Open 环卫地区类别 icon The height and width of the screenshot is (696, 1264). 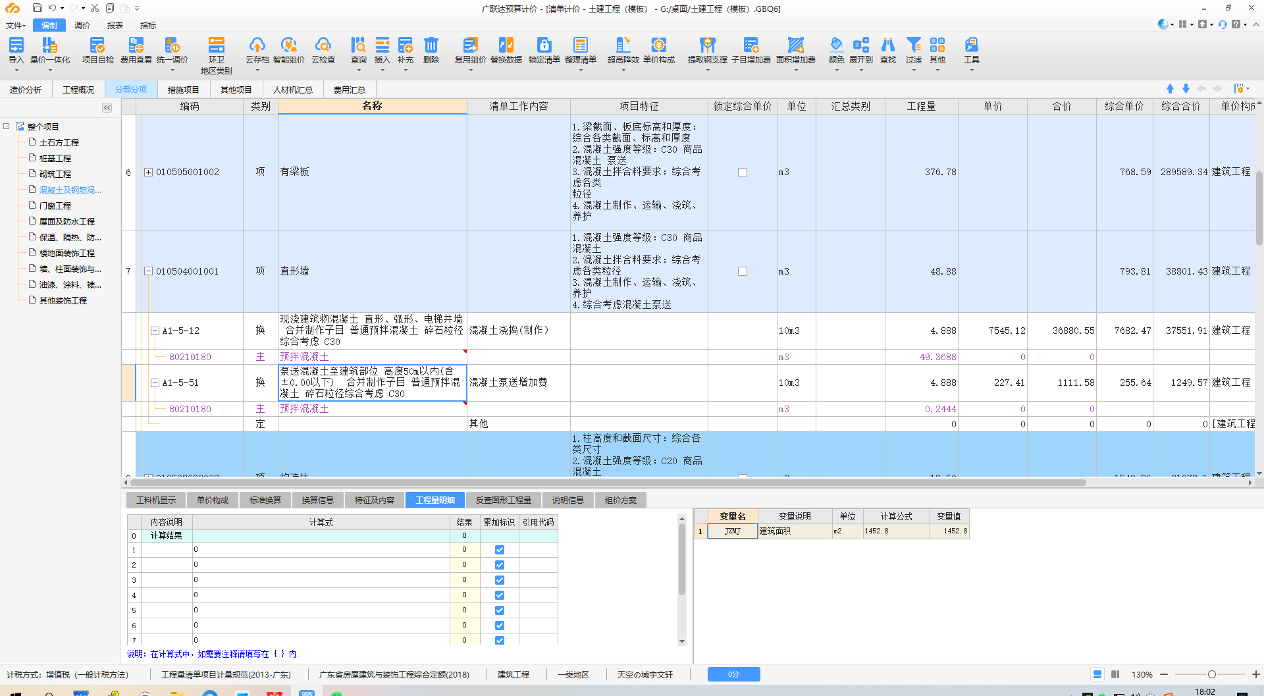point(216,55)
